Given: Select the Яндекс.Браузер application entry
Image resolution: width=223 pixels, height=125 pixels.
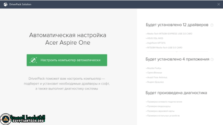Looking at the screenshot, I should [155, 82].
